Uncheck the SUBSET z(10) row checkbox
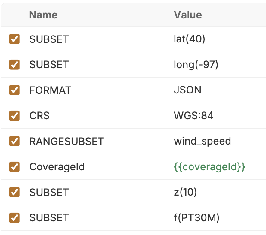 point(15,192)
